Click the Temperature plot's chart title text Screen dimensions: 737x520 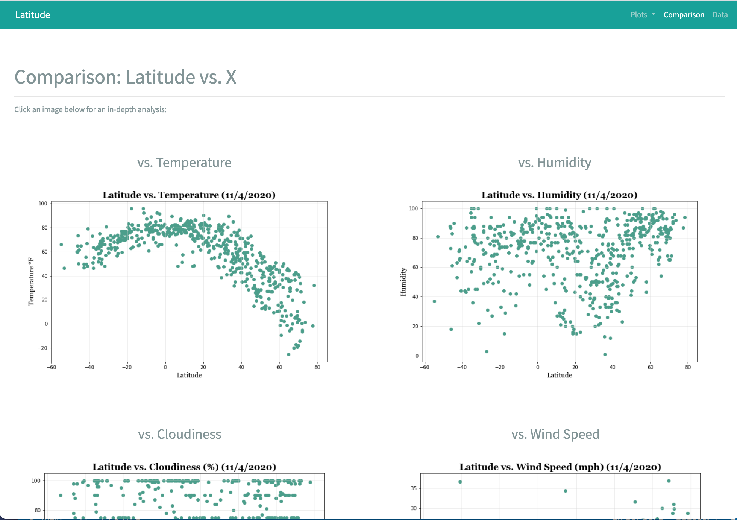pyautogui.click(x=189, y=195)
